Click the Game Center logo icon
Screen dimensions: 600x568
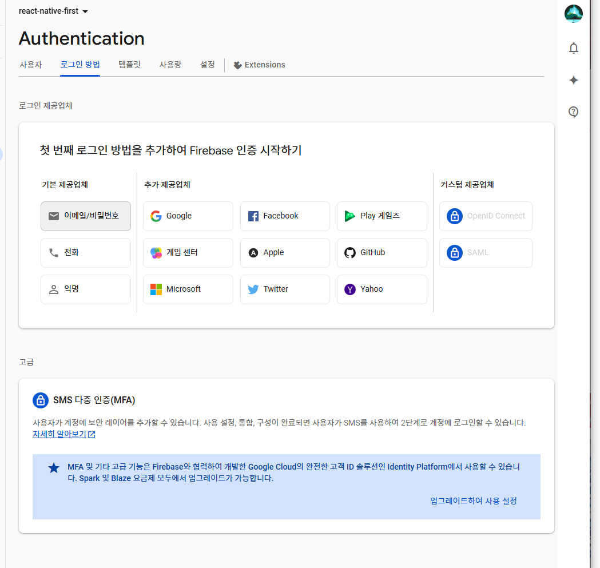click(156, 253)
